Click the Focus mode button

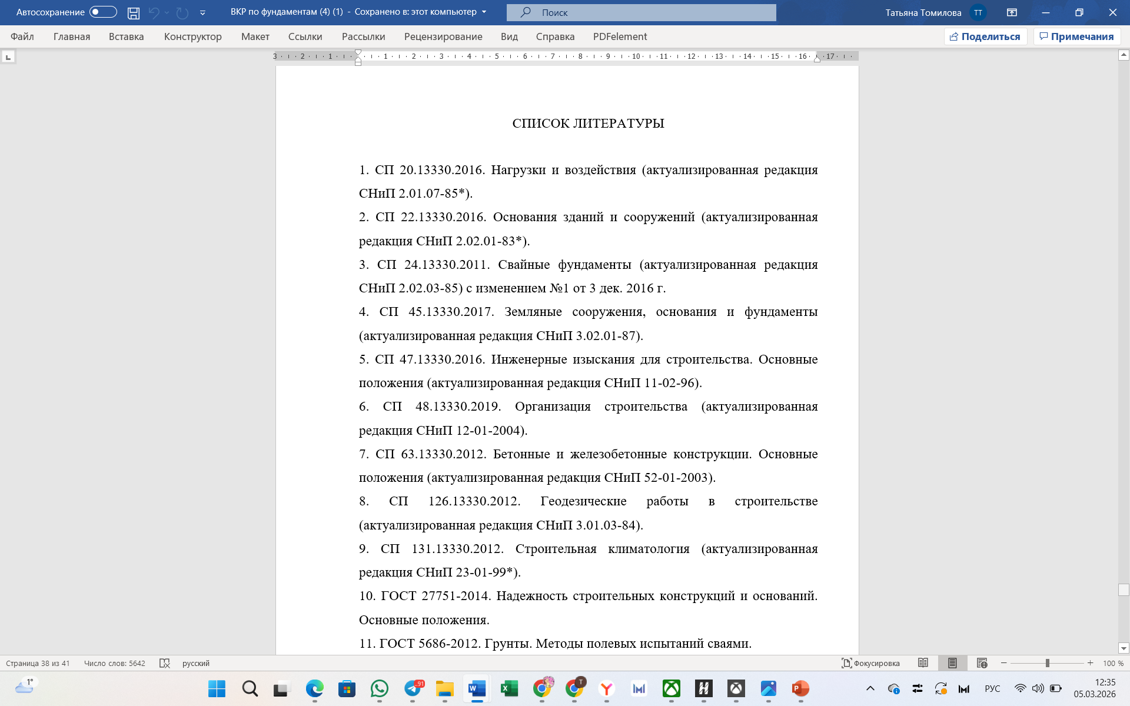(x=870, y=663)
